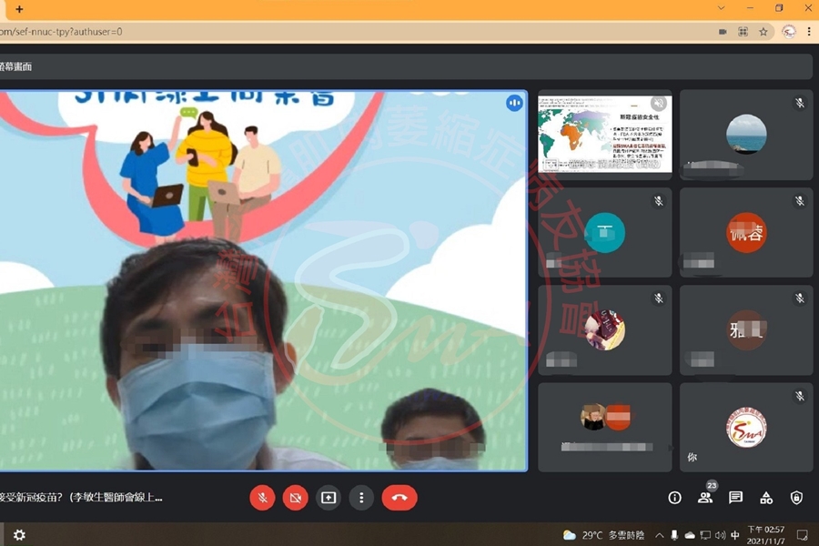Screen dimensions: 819x546
Task: Click muted mic icon on your SMA tile
Action: 799,396
